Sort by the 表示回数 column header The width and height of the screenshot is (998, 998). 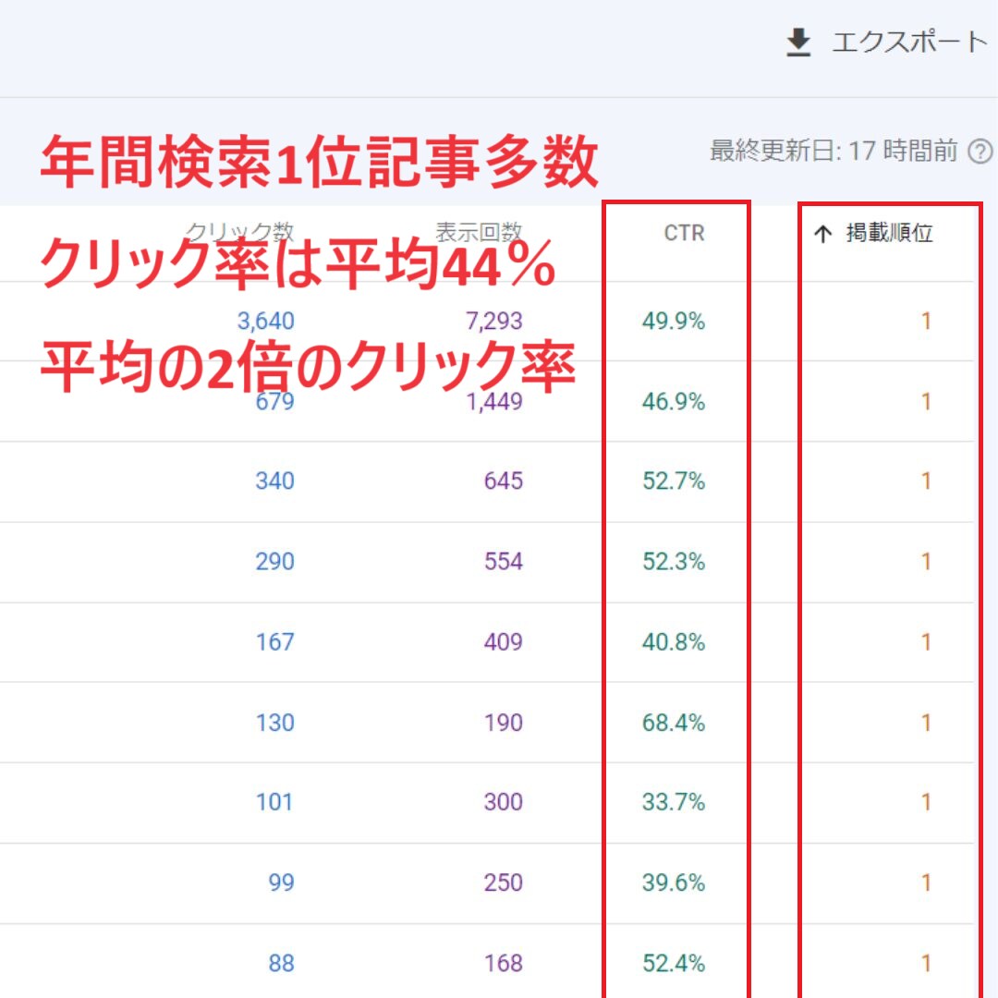pos(479,232)
